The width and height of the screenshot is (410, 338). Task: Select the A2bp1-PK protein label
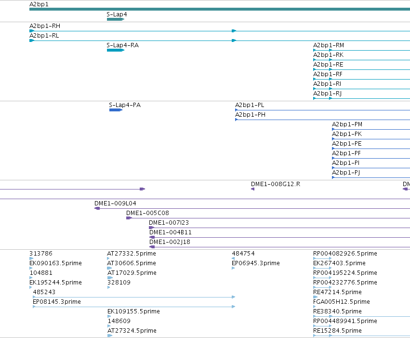pos(347,134)
